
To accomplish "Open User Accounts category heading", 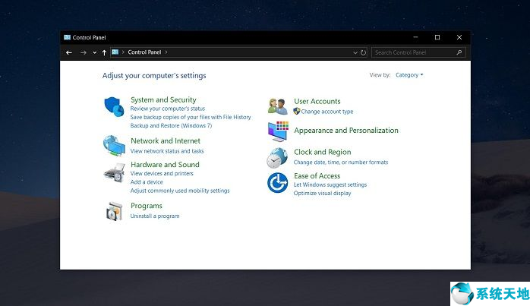I will (x=317, y=101).
